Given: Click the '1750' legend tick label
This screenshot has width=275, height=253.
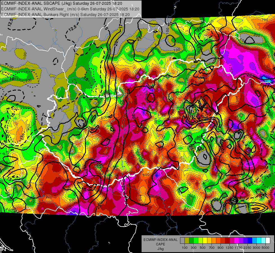Looking at the screenshot, I should point(238,248).
